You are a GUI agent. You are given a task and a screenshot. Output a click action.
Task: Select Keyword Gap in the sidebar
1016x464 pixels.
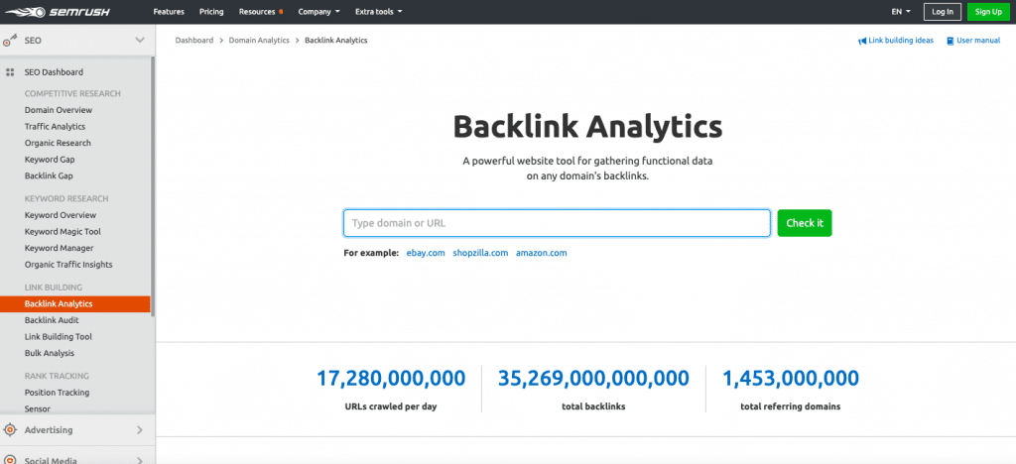[50, 160]
